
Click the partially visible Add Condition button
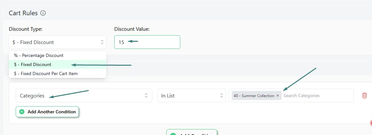coord(192,132)
